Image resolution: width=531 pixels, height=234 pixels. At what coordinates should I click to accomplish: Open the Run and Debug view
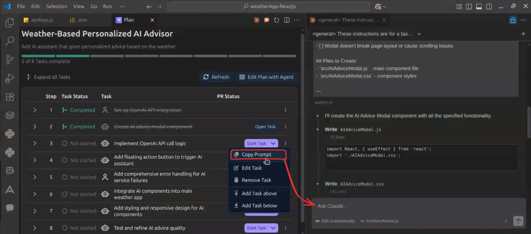pos(9,78)
